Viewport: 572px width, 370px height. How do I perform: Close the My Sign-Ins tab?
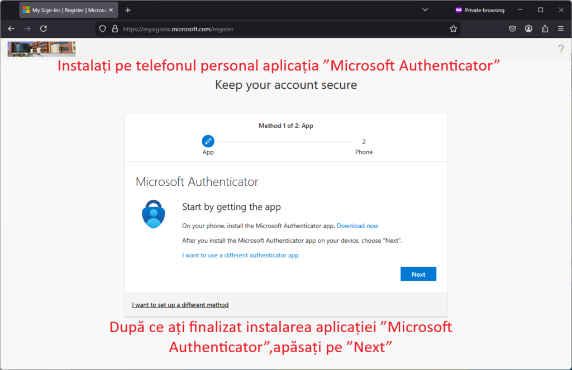(111, 10)
